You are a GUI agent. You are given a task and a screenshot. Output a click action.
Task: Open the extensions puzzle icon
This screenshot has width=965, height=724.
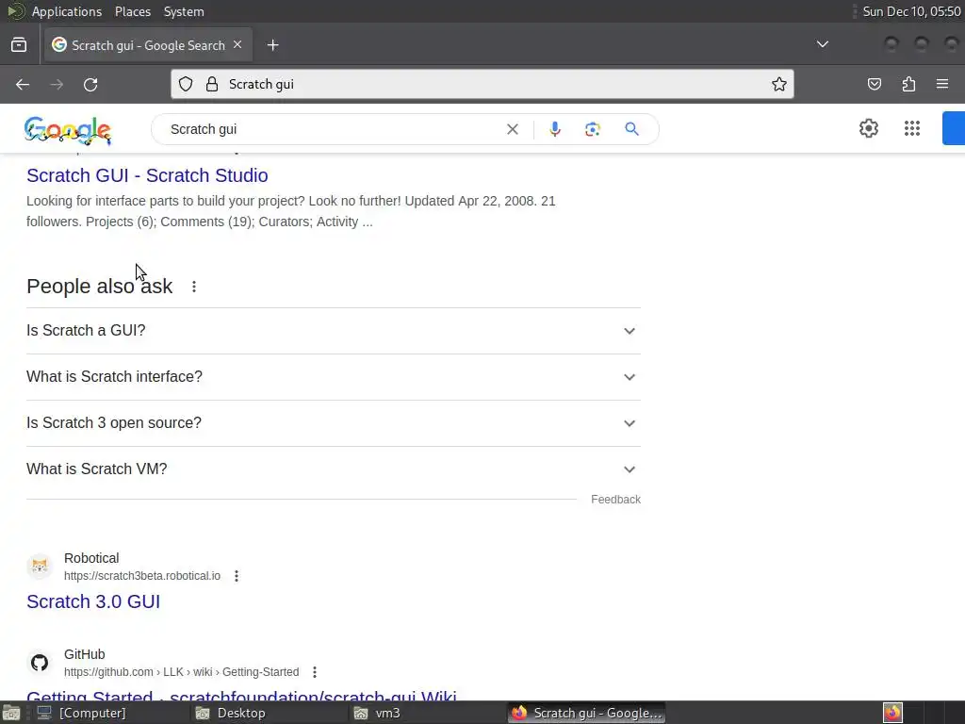908,84
